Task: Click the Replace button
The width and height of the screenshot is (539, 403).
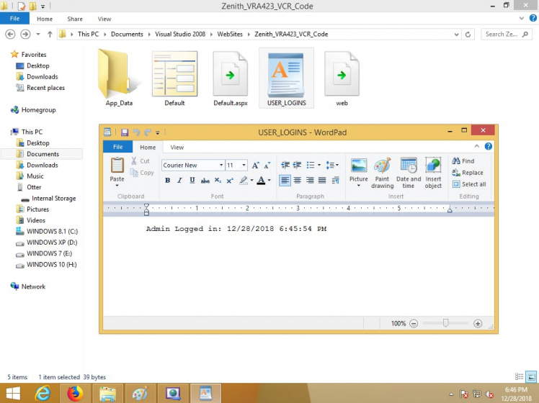Action: (x=468, y=173)
